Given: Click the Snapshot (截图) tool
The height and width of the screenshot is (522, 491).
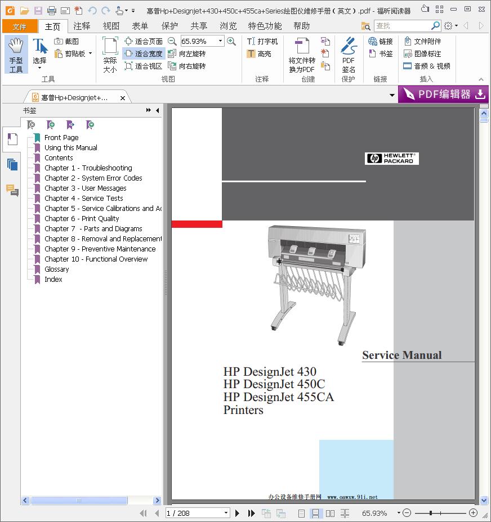Looking at the screenshot, I should (66, 41).
